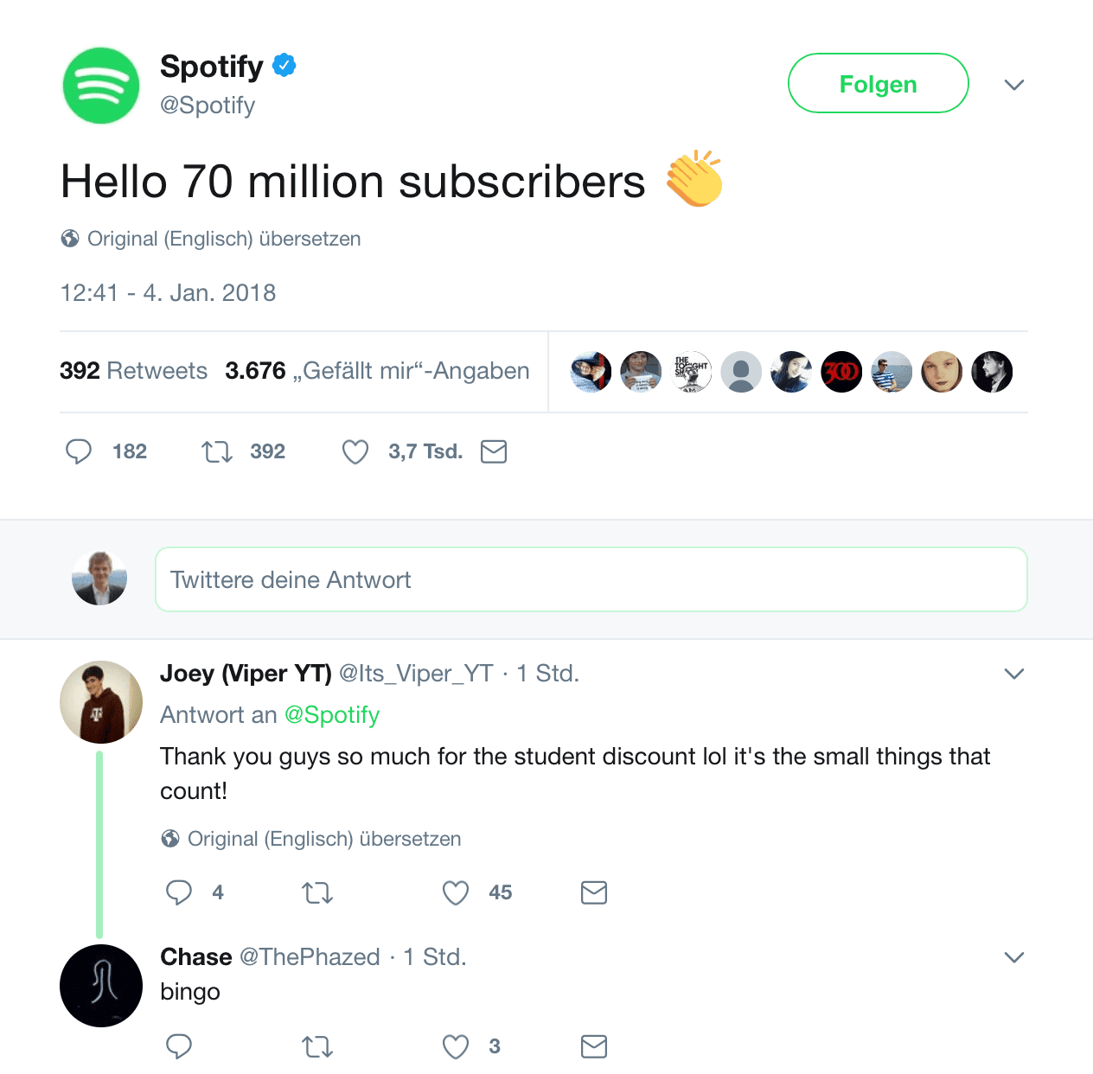
Task: Expand options chevron on Joey's reply
Action: click(1014, 674)
